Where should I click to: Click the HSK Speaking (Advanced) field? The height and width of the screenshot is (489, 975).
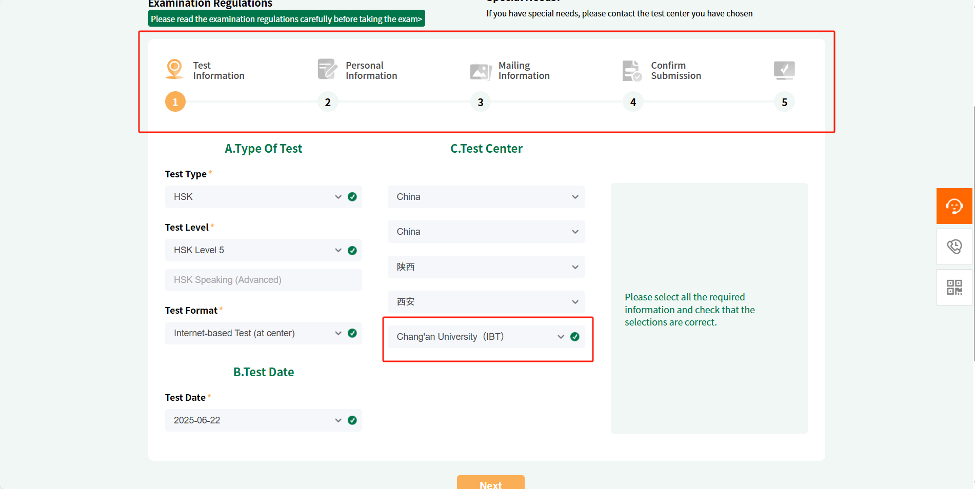263,280
